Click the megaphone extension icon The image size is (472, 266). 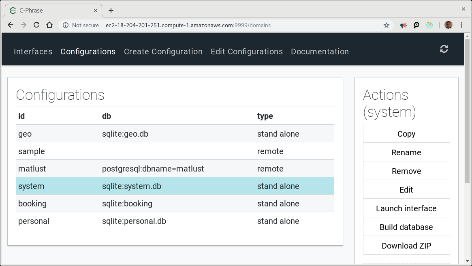pos(404,25)
